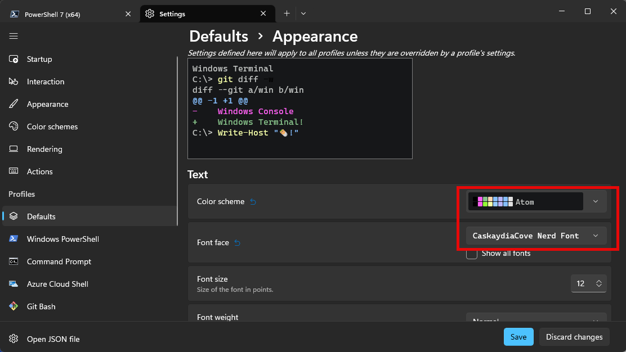Click the Atom color swatch preview
This screenshot has width=626, height=352.
click(493, 202)
